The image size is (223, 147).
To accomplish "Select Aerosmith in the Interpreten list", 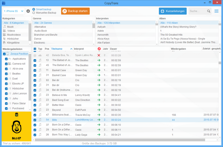I will [x=103, y=35].
